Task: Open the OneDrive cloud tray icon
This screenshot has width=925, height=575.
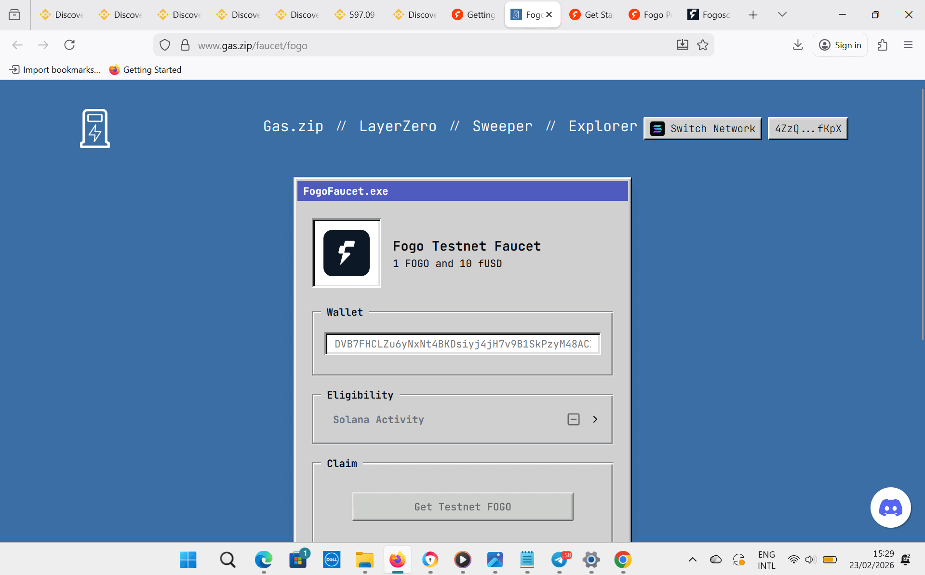Action: click(x=716, y=560)
